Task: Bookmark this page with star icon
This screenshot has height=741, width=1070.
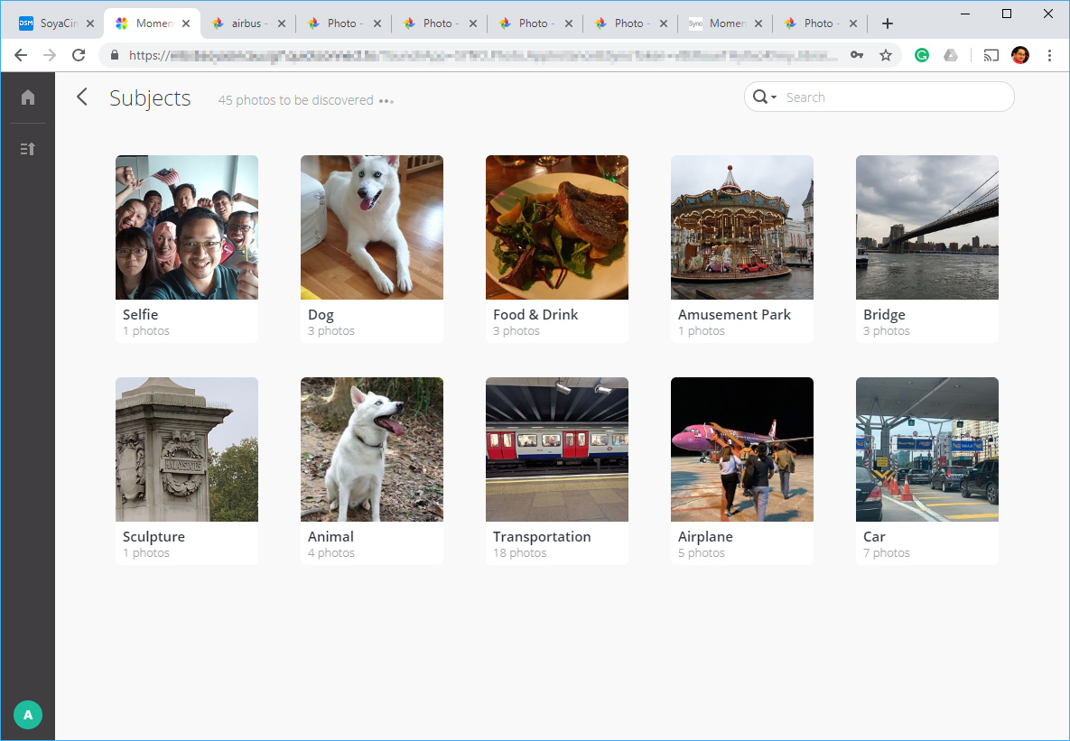Action: pyautogui.click(x=886, y=55)
